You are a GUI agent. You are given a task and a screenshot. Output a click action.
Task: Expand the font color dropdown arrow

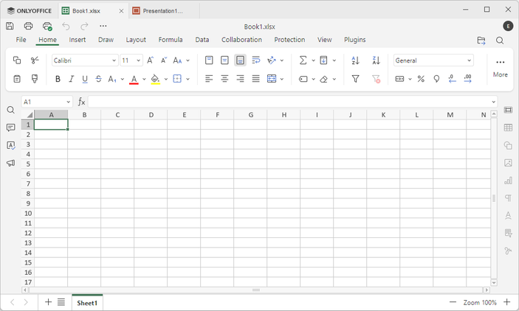coord(144,79)
